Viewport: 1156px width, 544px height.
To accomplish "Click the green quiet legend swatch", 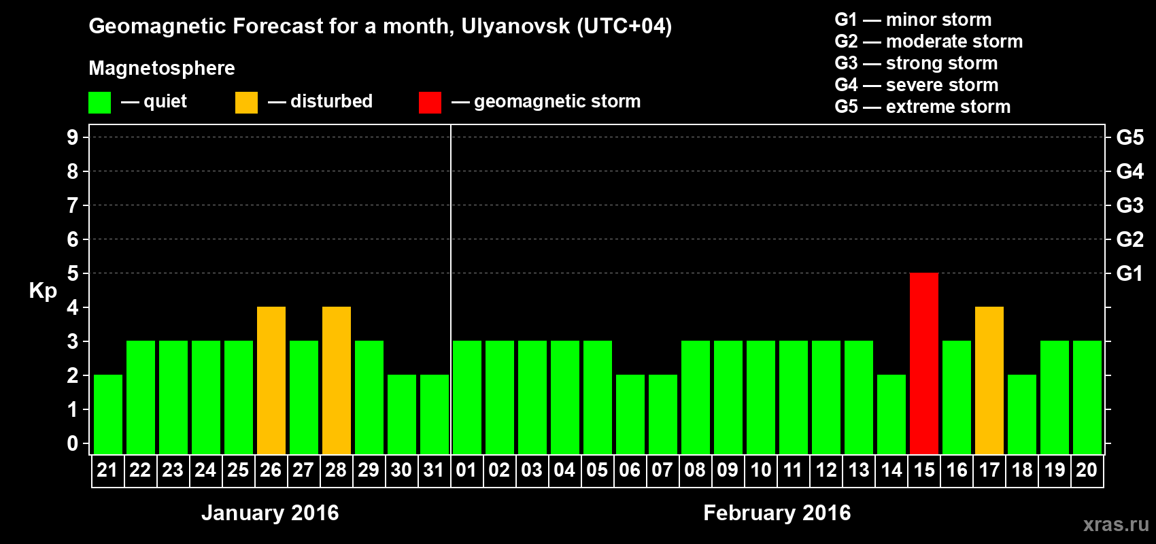I will tap(99, 103).
